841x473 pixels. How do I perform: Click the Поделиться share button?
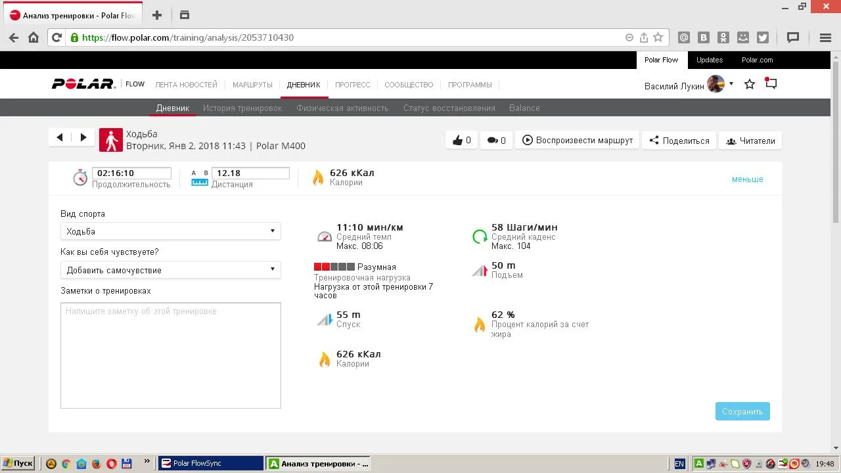(679, 141)
